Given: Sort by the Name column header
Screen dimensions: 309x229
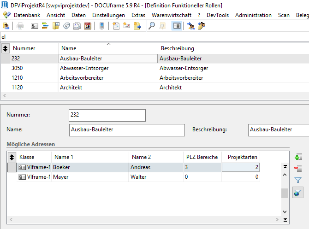Looking at the screenshot, I should [x=108, y=48].
